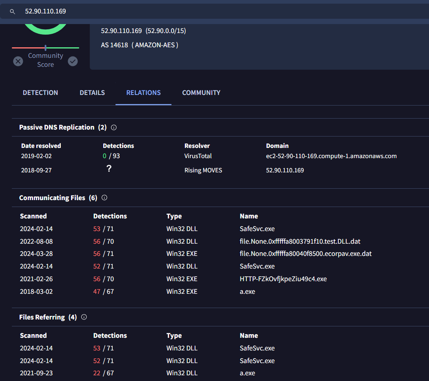Open the HTTP-FZkOvfjkpeZiu49c4.exe file entry

click(x=283, y=279)
